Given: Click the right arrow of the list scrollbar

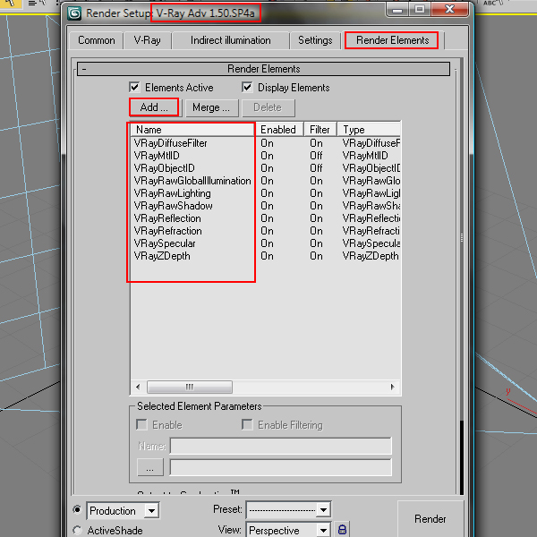Looking at the screenshot, I should click(393, 388).
